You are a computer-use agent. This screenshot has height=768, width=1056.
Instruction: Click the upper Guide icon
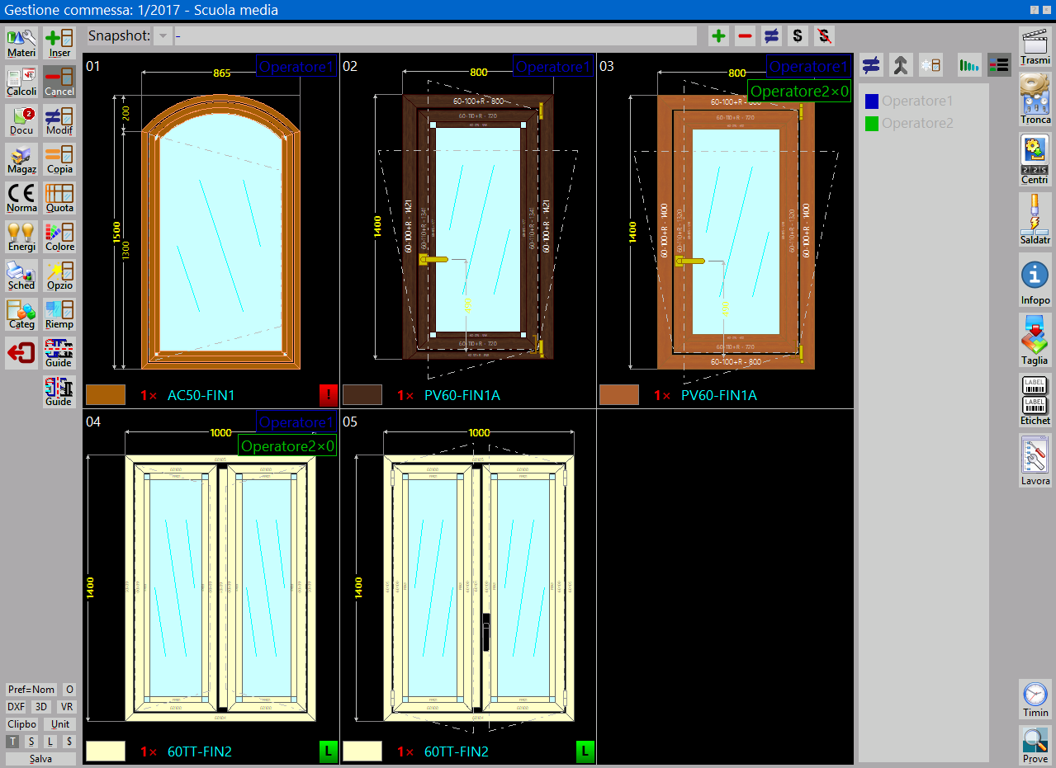tap(59, 353)
